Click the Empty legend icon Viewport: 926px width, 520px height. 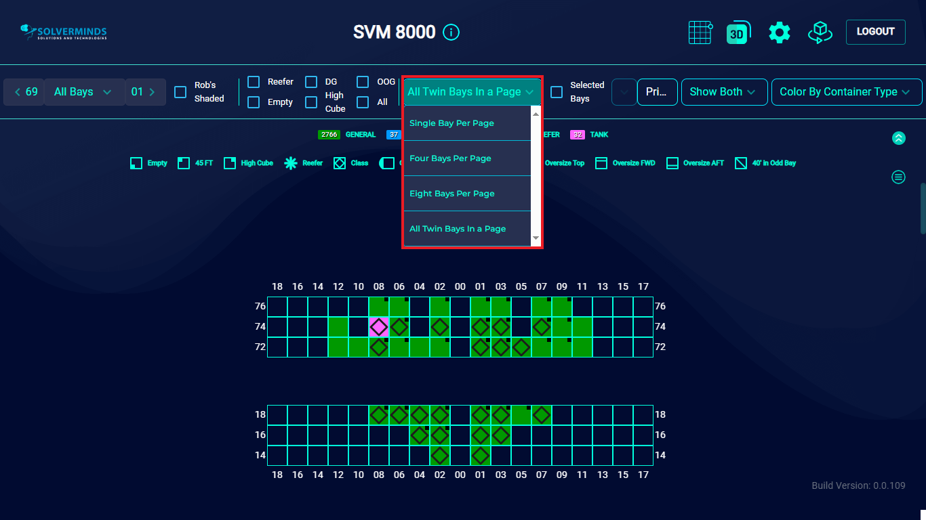136,163
